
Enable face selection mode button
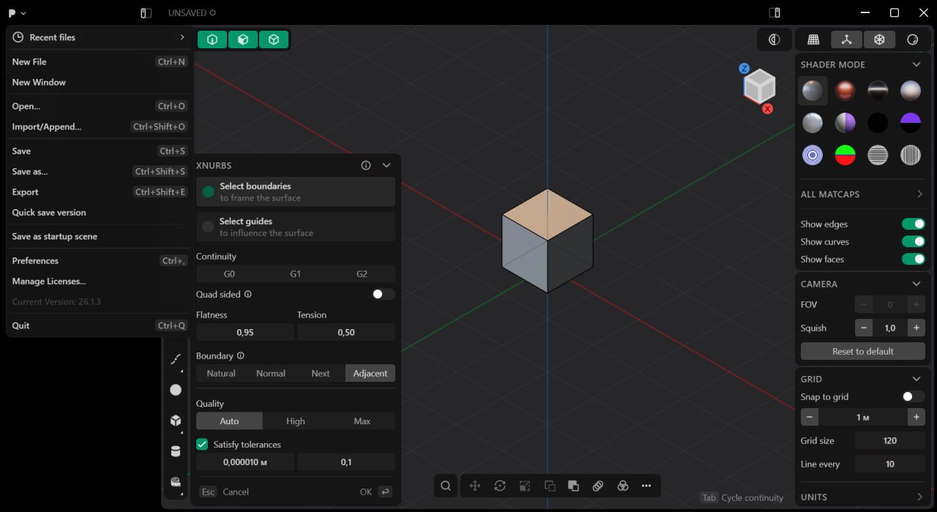pos(243,39)
